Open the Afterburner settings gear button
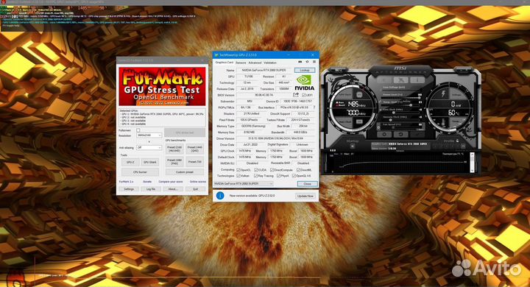 pos(384,134)
